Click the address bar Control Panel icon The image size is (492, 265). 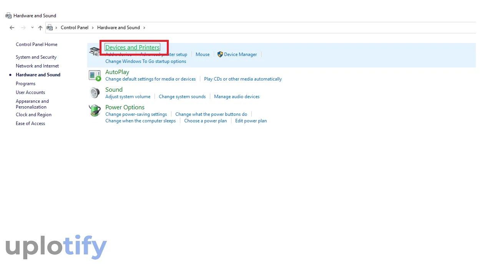coord(50,28)
